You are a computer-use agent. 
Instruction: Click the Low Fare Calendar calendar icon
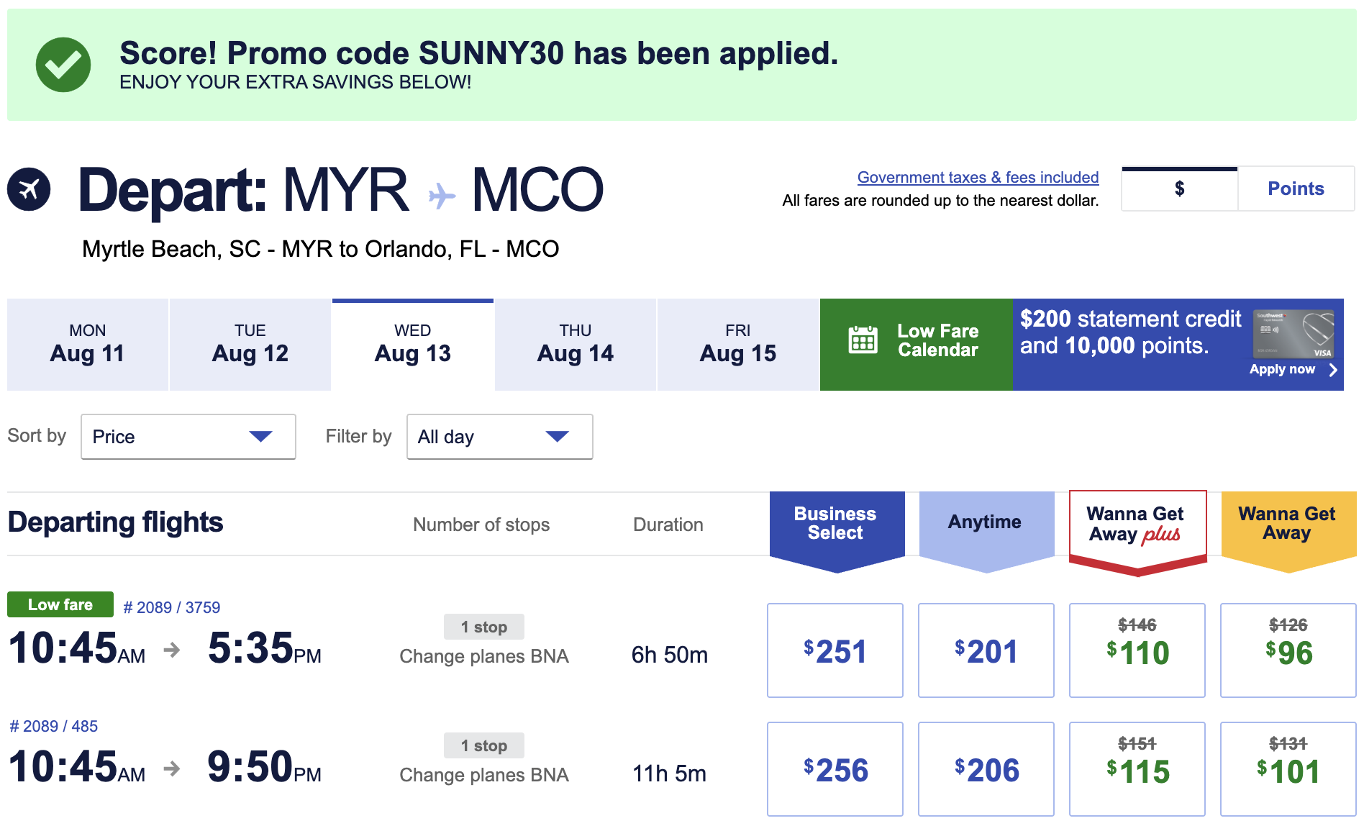coord(863,340)
